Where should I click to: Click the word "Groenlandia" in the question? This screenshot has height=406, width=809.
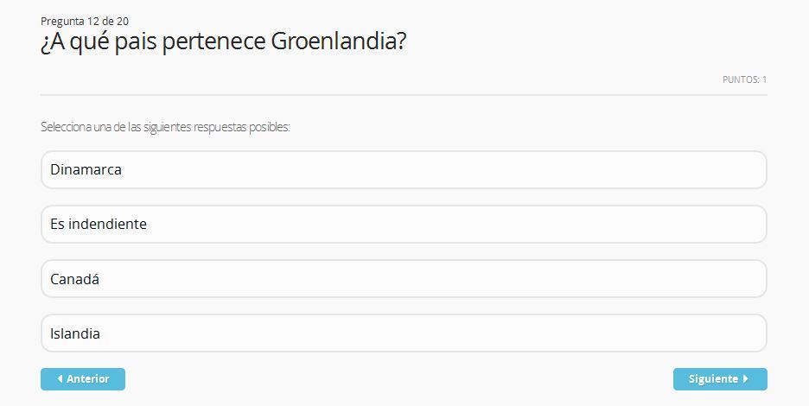338,42
